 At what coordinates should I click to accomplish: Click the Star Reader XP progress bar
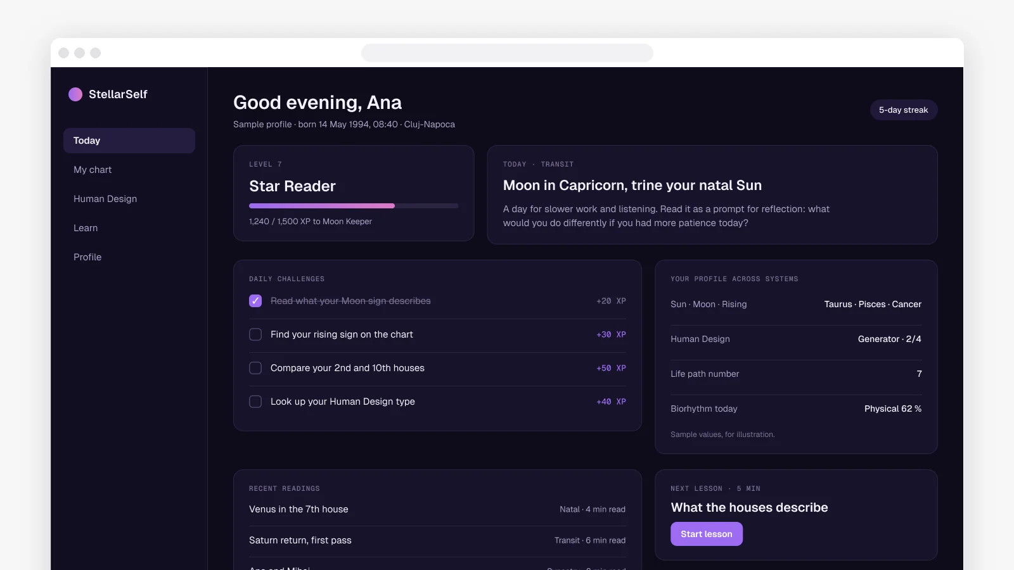coord(354,206)
